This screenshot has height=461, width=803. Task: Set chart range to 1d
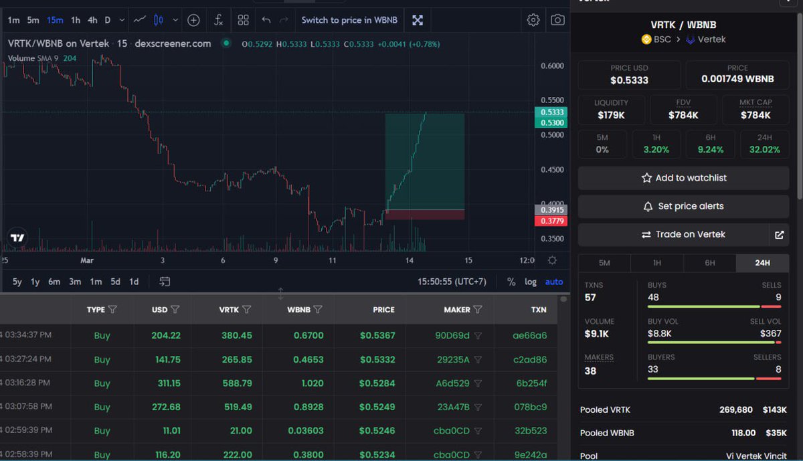(x=134, y=282)
